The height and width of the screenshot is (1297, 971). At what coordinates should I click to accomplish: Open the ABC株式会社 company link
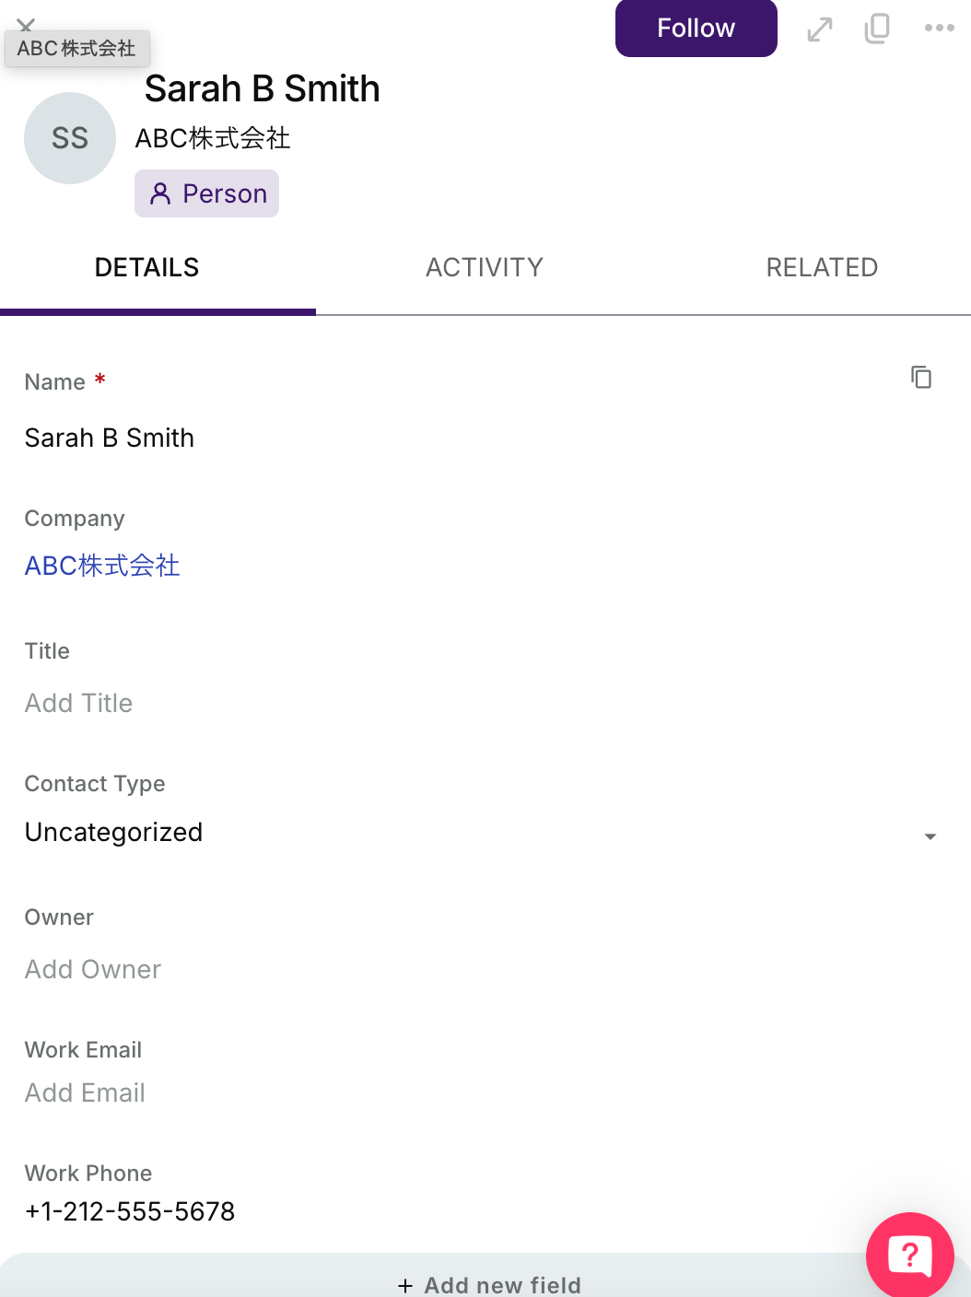click(x=102, y=566)
